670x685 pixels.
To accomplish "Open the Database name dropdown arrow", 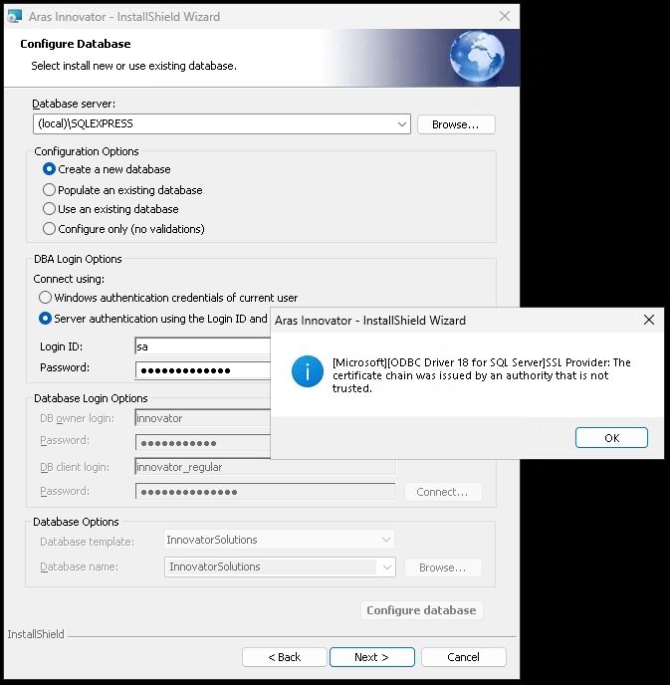I will click(387, 568).
